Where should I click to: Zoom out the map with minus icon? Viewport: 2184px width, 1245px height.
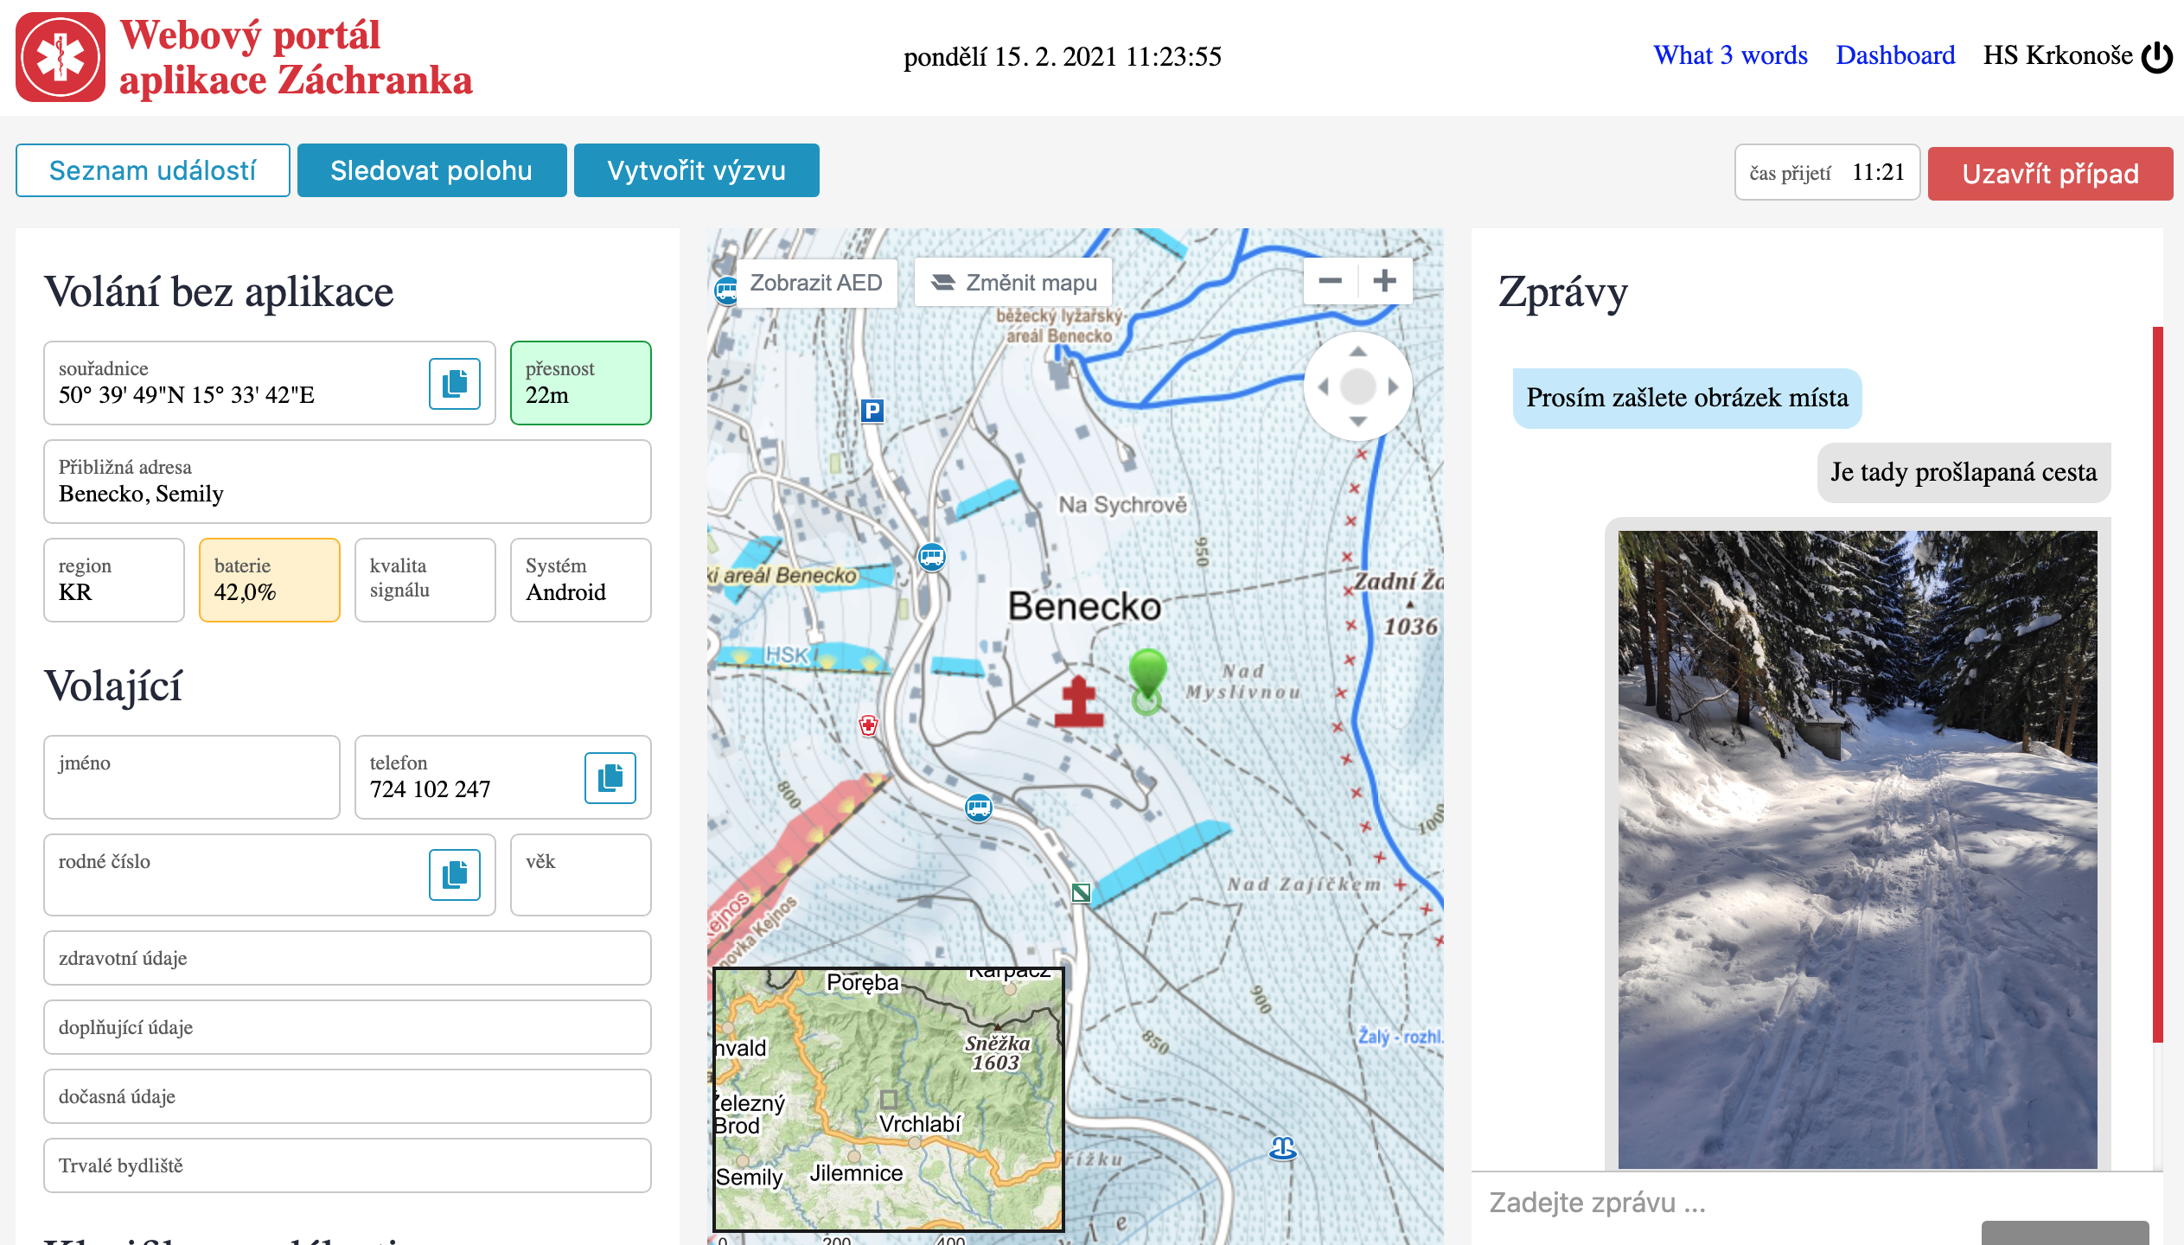pos(1331,281)
